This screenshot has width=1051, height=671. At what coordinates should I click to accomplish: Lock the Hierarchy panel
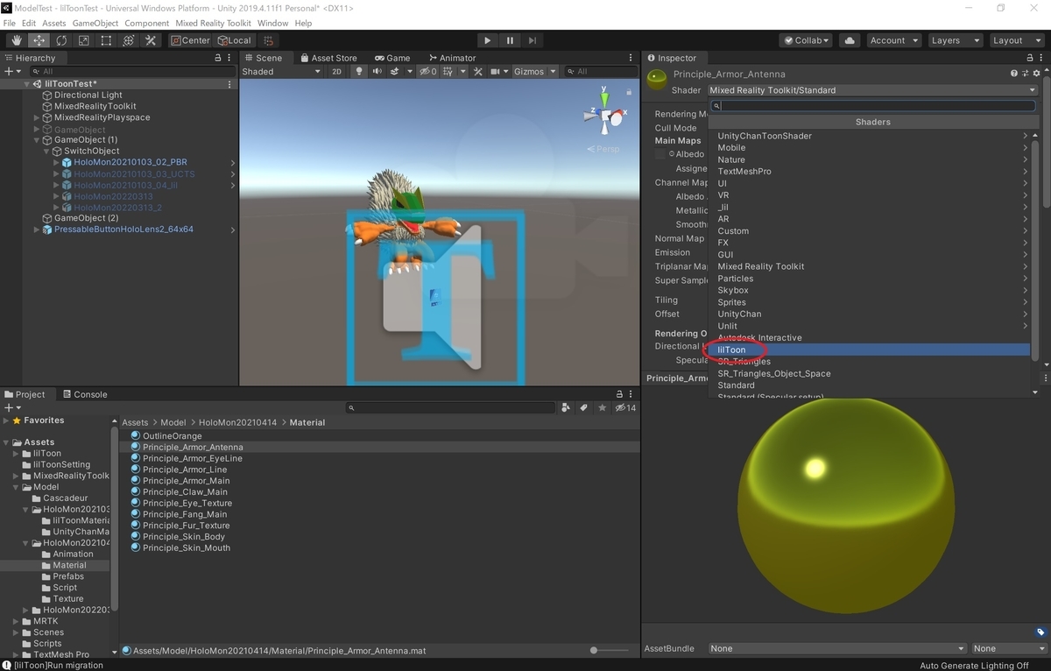[218, 58]
